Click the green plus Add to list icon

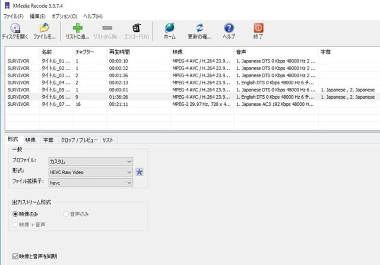(x=77, y=28)
